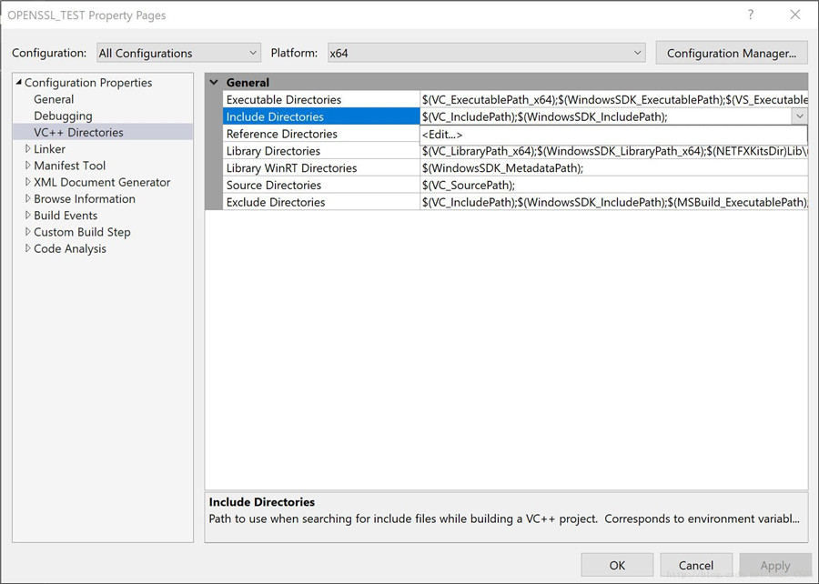Viewport: 819px width, 584px height.
Task: Select XML Document Generator tree item
Action: pos(102,182)
